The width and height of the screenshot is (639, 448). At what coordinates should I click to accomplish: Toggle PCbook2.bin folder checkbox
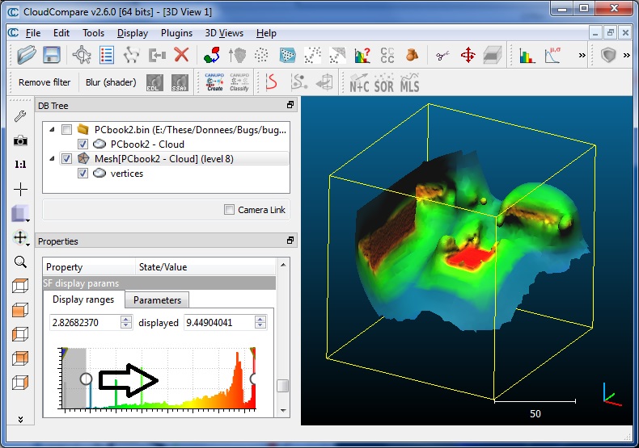point(66,130)
